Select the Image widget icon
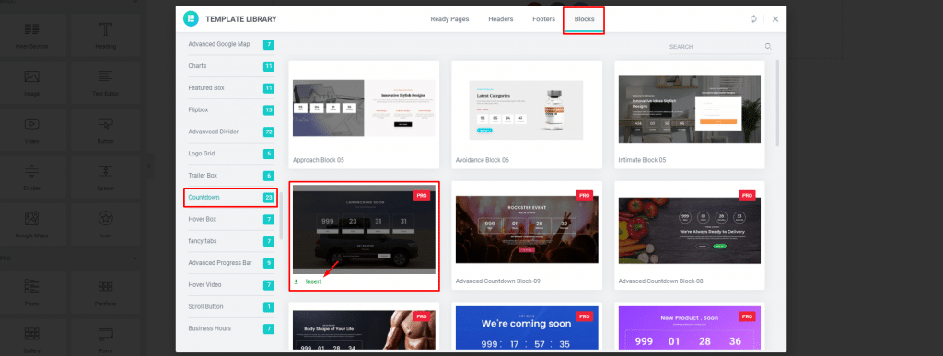943x356 pixels. coord(32,77)
